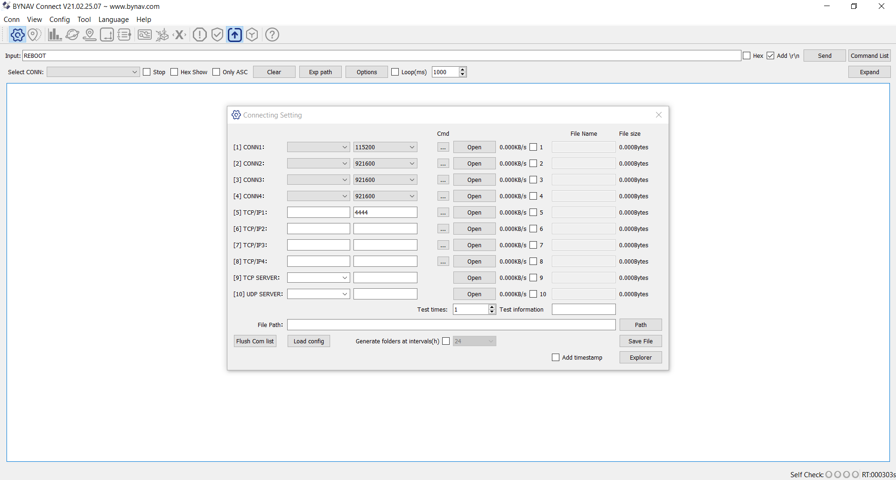Click the Flush Com list button
This screenshot has width=896, height=480.
coord(255,341)
